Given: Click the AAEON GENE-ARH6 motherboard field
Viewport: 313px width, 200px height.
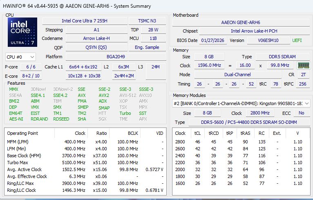Looking at the screenshot, I should [x=241, y=22].
